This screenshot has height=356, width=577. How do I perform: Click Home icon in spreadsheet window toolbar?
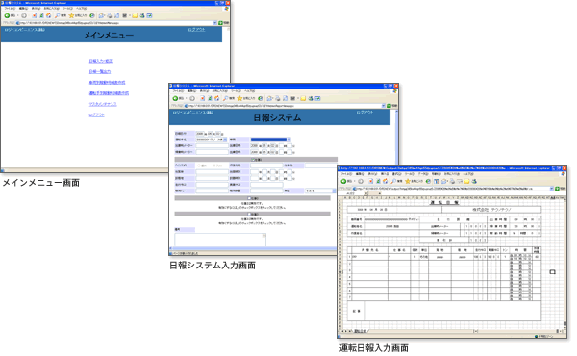click(386, 181)
